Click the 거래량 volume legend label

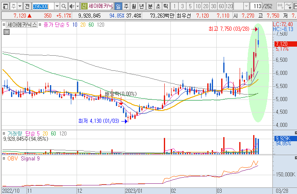(x=15, y=133)
